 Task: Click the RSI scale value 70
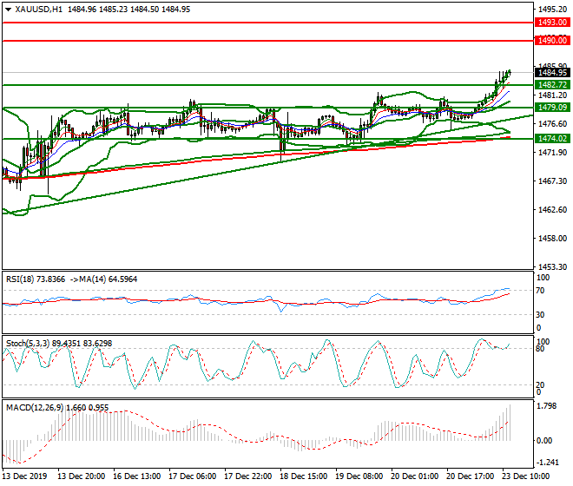tap(540, 291)
